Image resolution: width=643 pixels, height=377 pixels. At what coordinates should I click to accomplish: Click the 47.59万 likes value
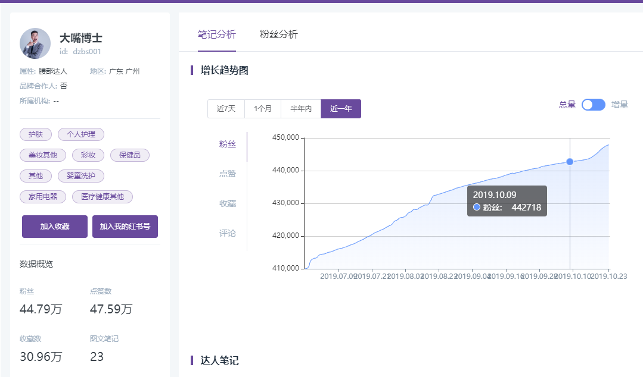point(111,309)
